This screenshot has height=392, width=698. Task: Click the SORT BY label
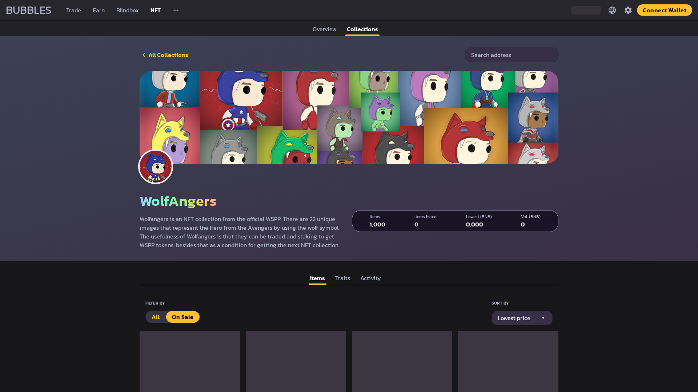[500, 303]
